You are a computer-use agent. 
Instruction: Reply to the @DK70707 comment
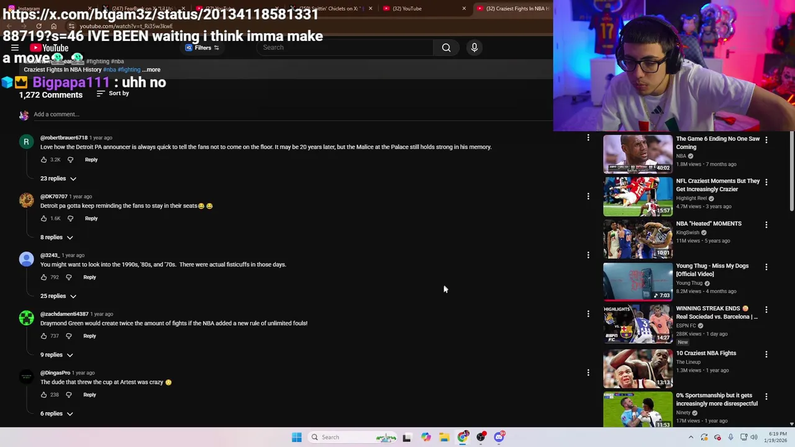(91, 219)
